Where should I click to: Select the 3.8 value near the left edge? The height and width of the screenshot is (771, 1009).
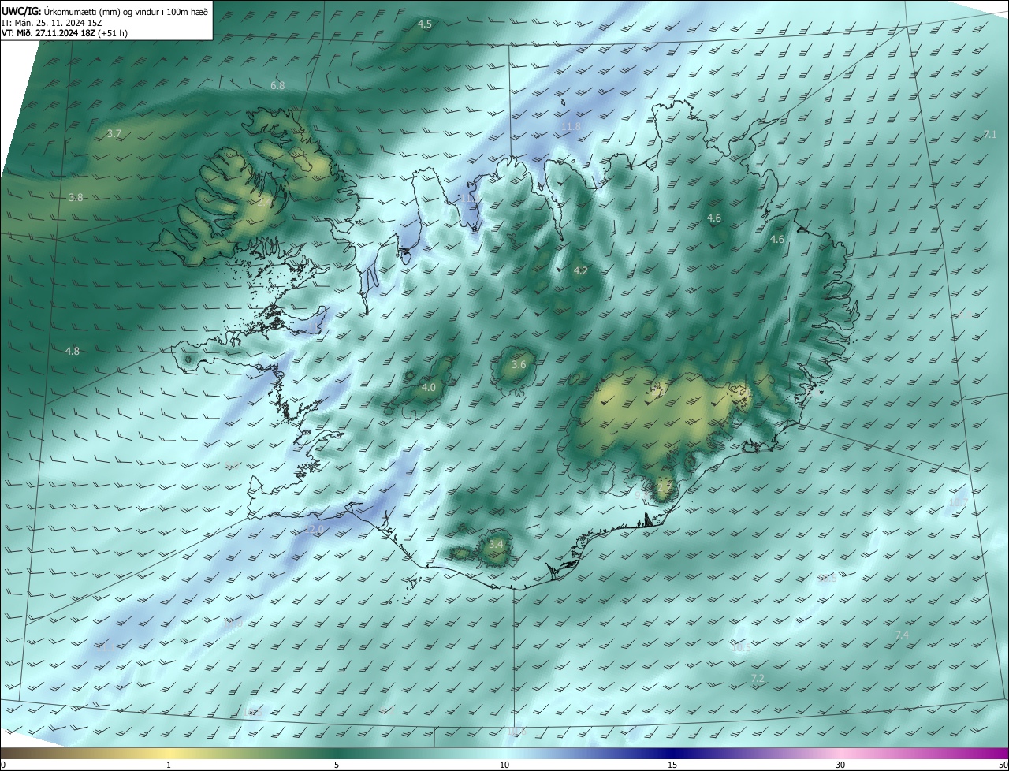click(76, 198)
